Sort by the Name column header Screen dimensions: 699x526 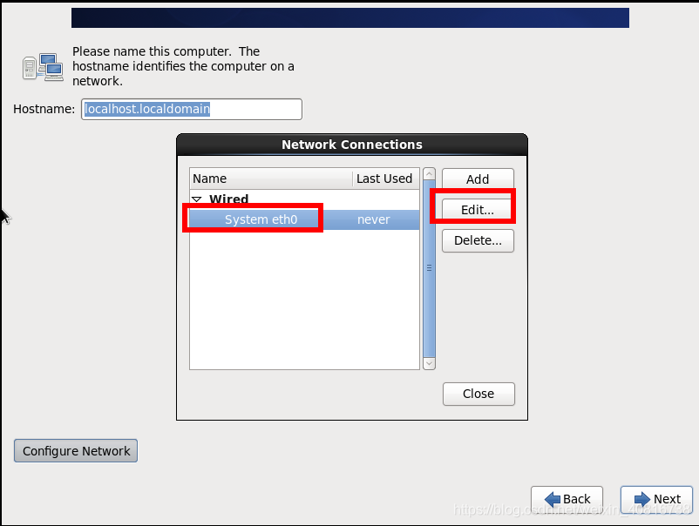point(271,179)
